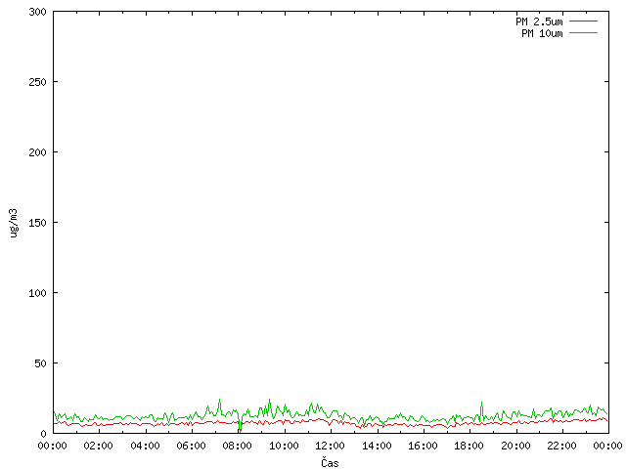Viewport: 626px width, 469px height.
Task: Click the y-axis value 250
Action: 37,82
